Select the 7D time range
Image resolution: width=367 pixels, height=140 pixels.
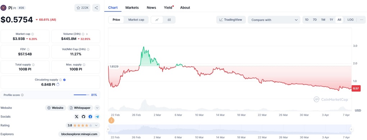click(x=315, y=20)
